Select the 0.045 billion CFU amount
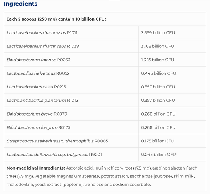The image size is (210, 194). click(x=158, y=155)
